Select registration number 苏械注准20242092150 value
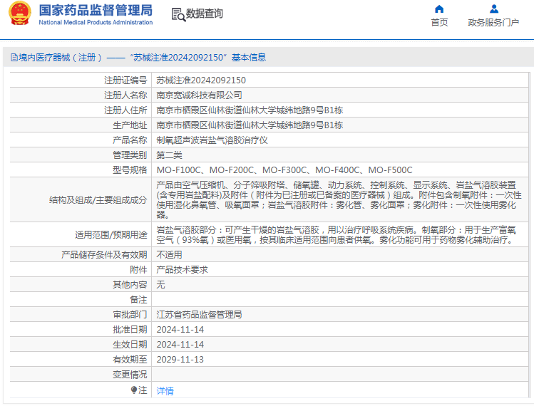 pyautogui.click(x=201, y=80)
